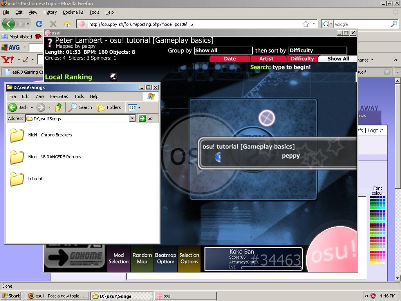Click the Firefox URL address field
The image size is (401, 301).
195,24
